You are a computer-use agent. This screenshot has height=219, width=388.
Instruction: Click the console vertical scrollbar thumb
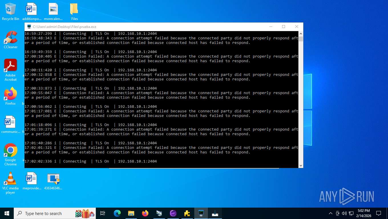(301, 39)
